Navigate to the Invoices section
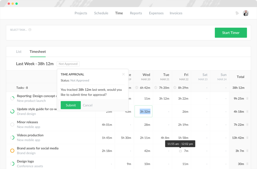The width and height of the screenshot is (257, 169). click(x=176, y=13)
